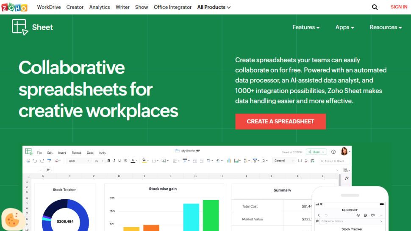Open the Data menu in spreadsheet
The height and width of the screenshot is (231, 411).
coord(90,153)
